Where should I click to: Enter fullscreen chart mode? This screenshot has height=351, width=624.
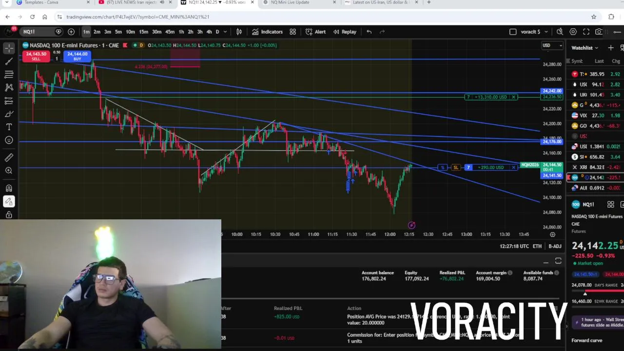click(586, 32)
